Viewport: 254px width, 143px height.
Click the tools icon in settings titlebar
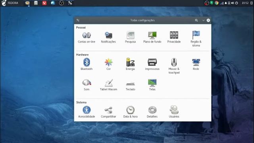coord(78,20)
